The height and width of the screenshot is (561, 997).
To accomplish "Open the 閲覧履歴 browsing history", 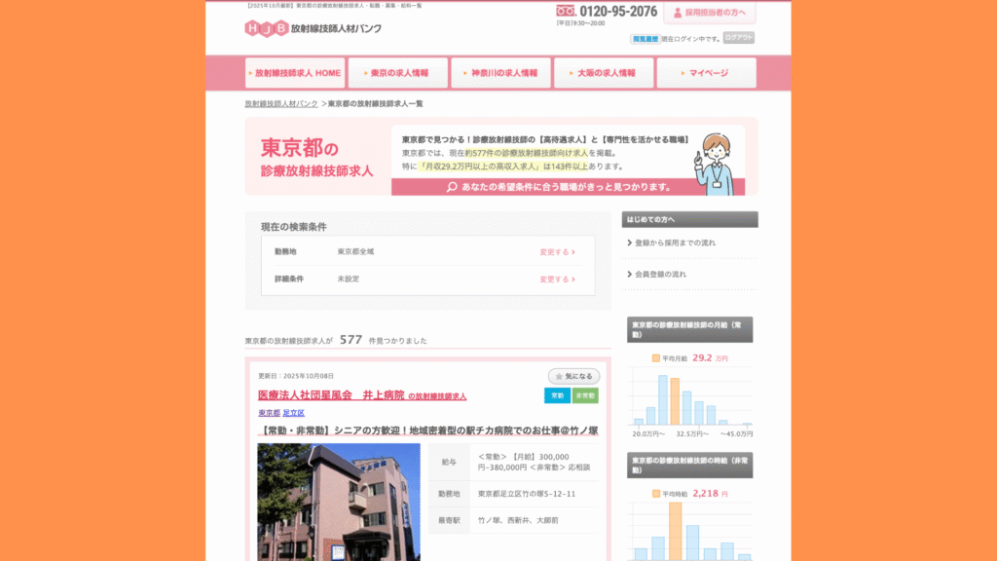I will coord(645,38).
